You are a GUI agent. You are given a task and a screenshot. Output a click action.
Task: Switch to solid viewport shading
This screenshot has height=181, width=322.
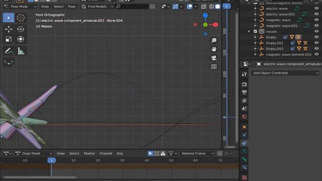(218, 7)
